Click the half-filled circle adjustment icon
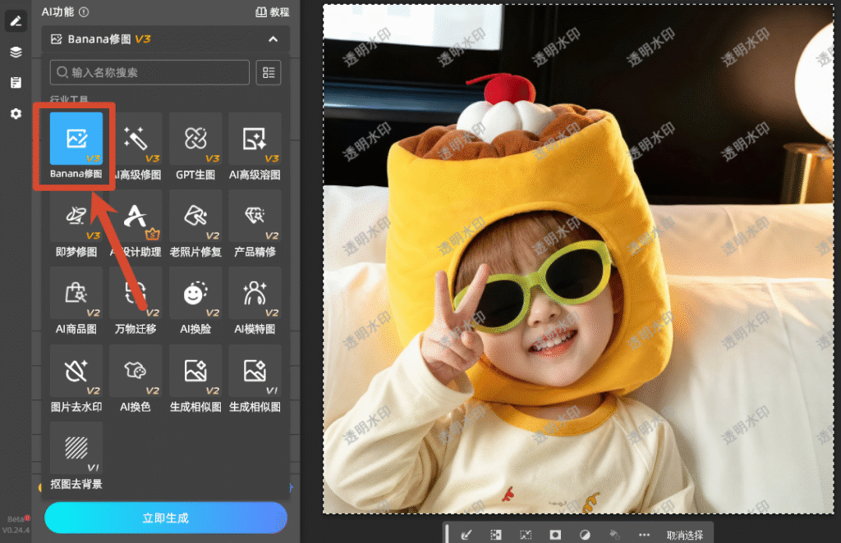 coord(585,534)
